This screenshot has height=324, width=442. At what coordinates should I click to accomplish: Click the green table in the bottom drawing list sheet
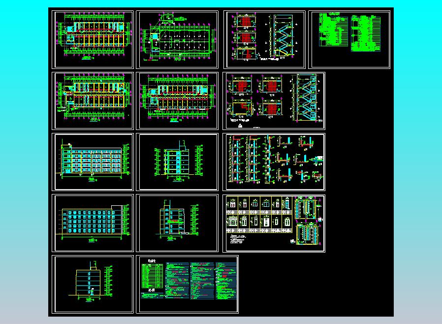[152, 276]
